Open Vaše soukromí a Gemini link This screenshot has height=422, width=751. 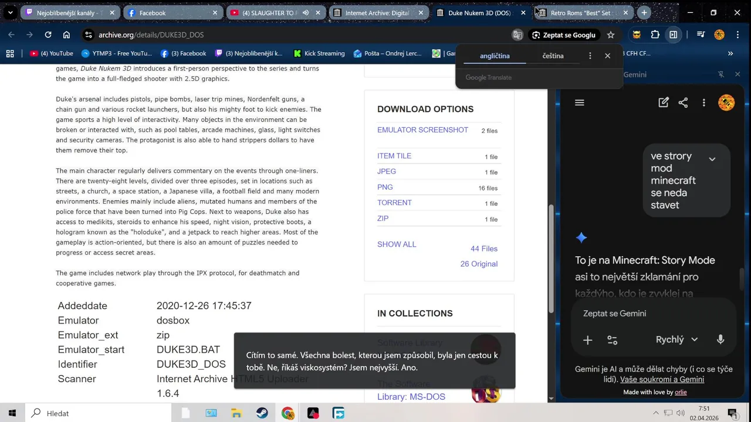662,379
